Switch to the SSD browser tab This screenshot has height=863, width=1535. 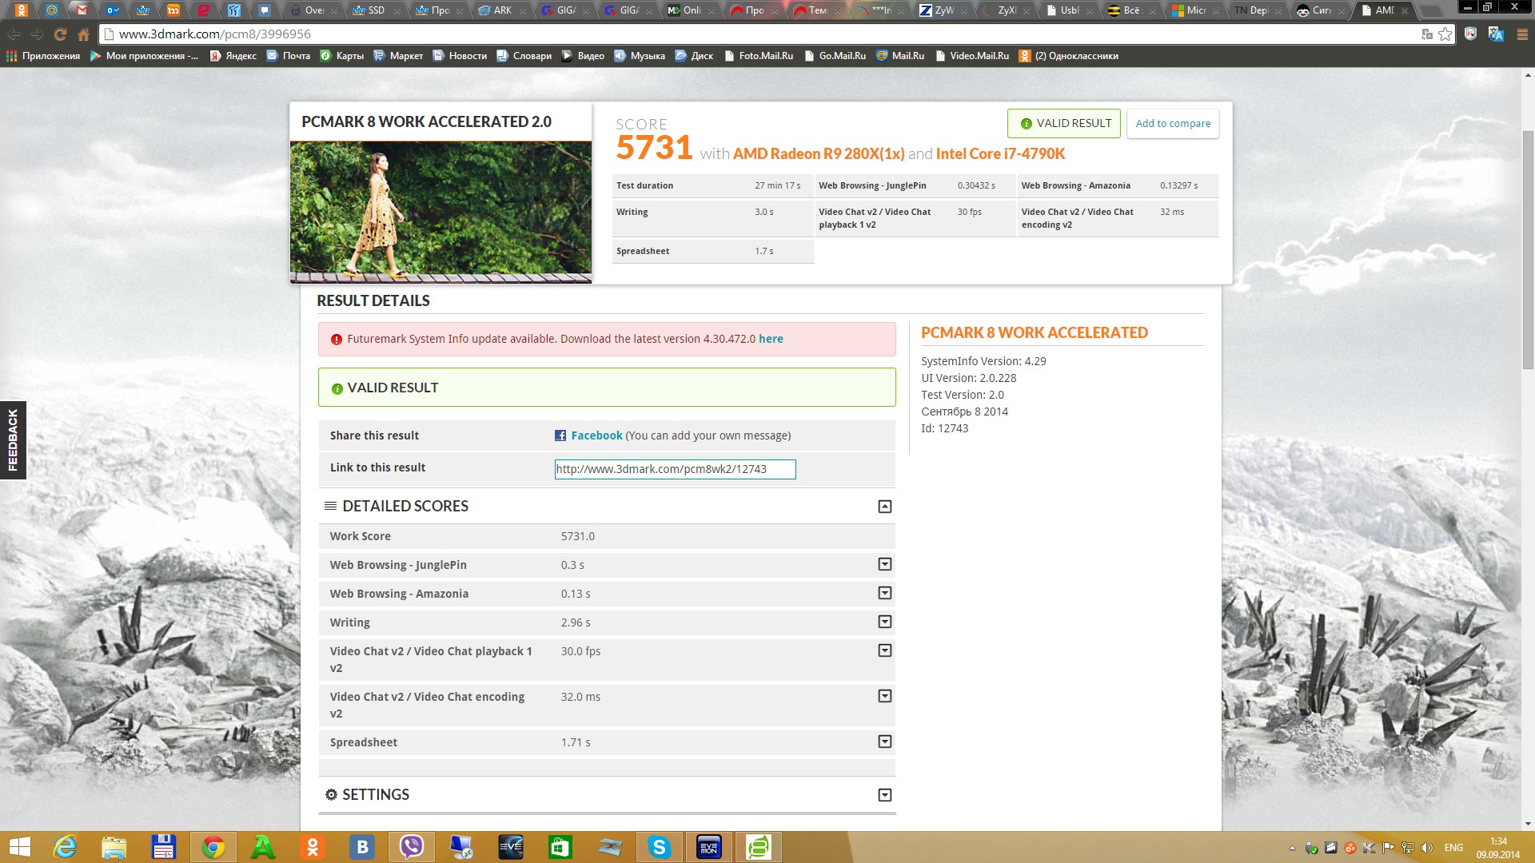point(376,10)
